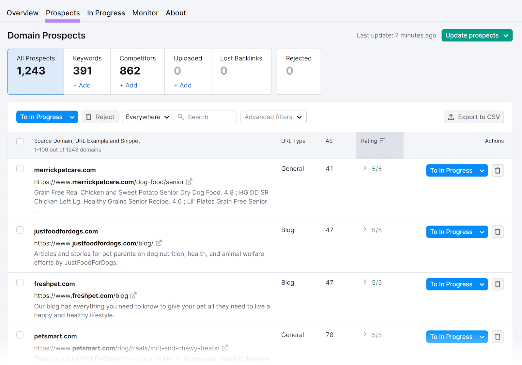Open freshpet.com blog external link icon

pyautogui.click(x=133, y=296)
